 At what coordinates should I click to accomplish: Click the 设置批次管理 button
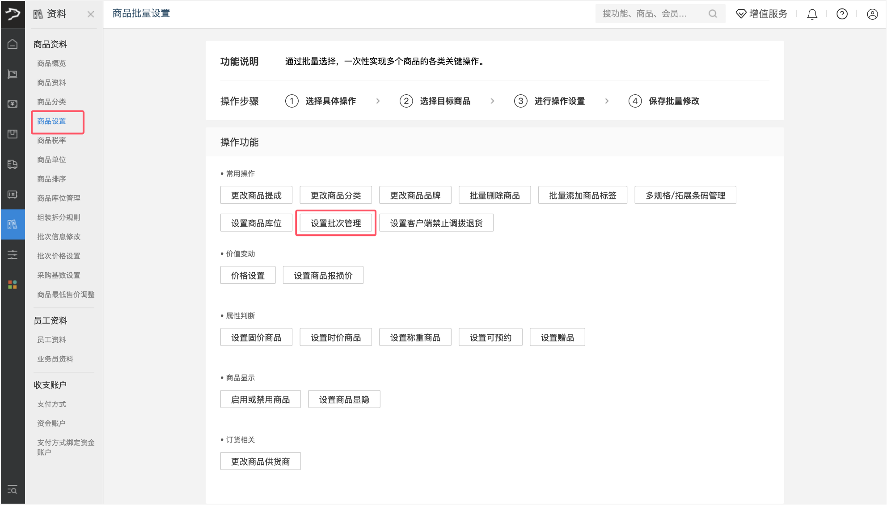tap(336, 223)
